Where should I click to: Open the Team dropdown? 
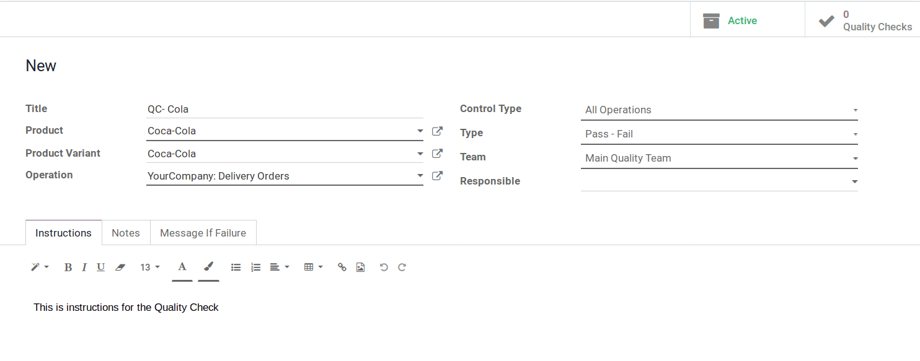click(719, 158)
